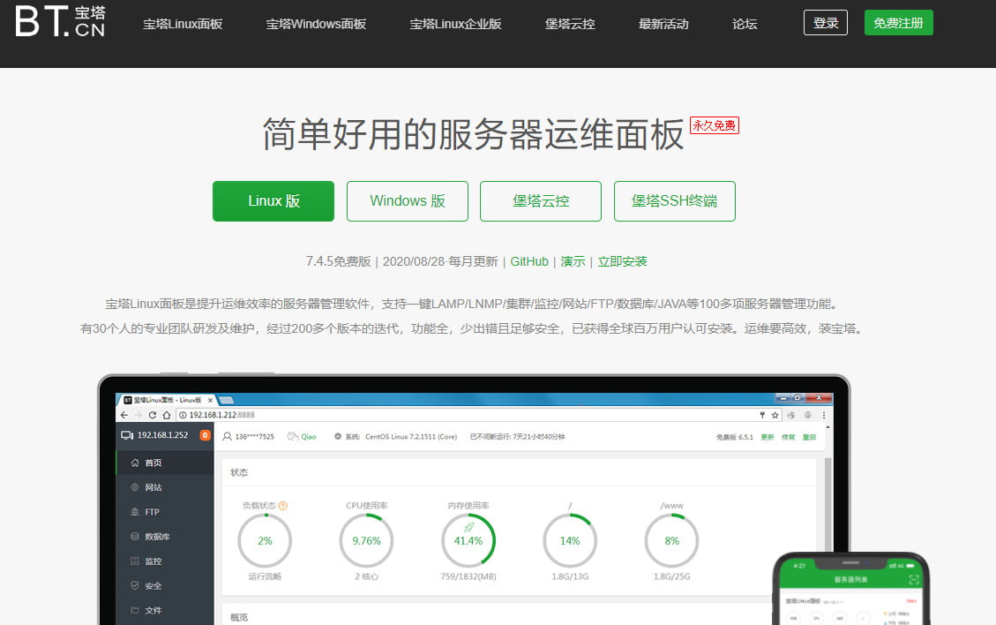Click the 网站 globe icon in the demo sidebar

(135, 487)
